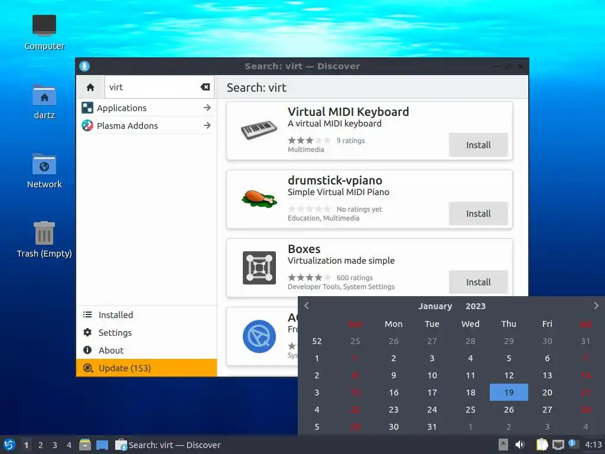Open the network status tray icon
605x454 pixels.
tap(558, 445)
